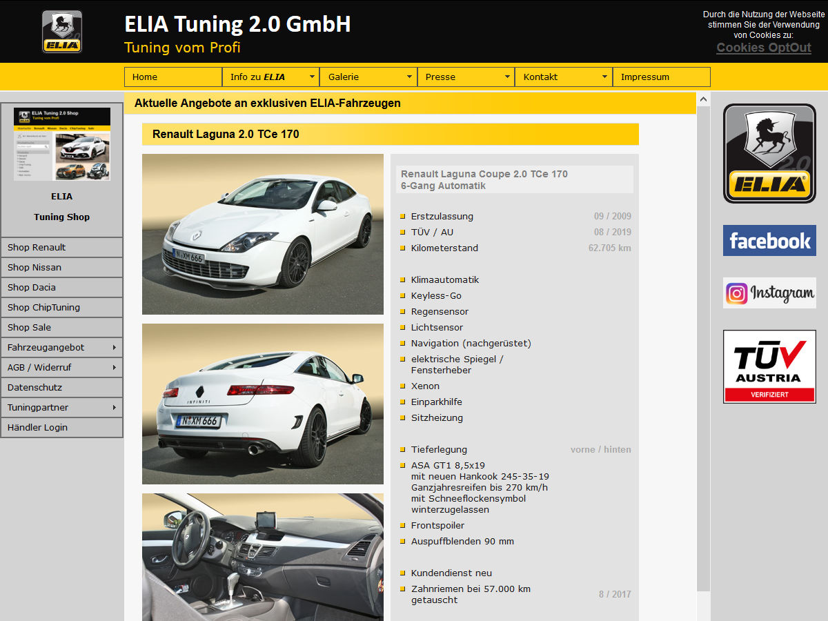Expand AGB / Widerruf submenu arrow
This screenshot has width=828, height=621.
(x=114, y=368)
